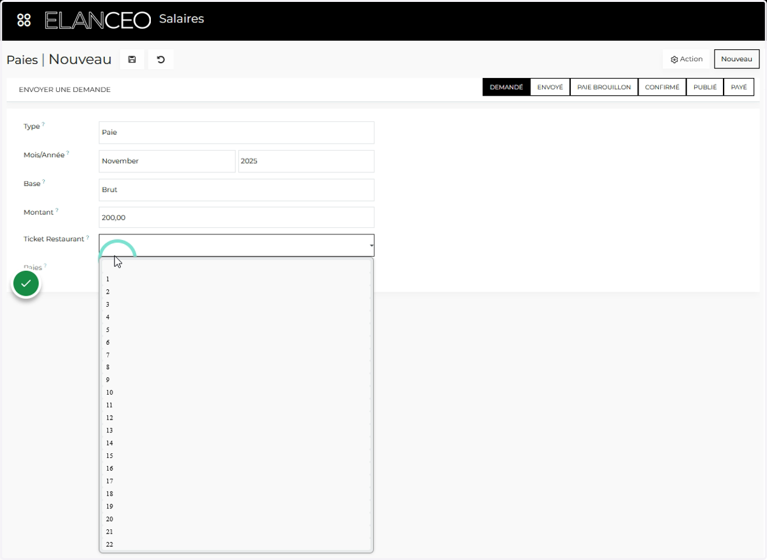Choose option 7 in the list
Screen dimensions: 767x560
(236, 355)
